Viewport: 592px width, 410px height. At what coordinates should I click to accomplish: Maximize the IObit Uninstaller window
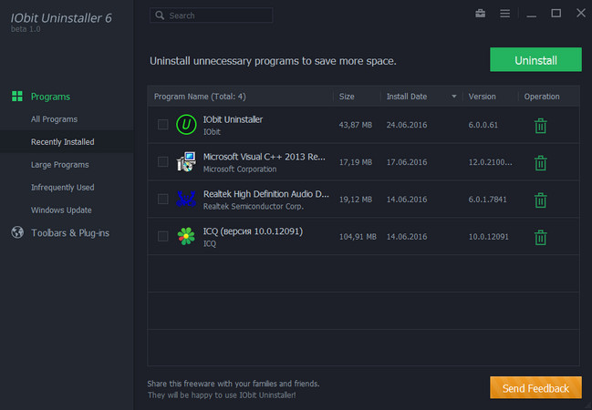pyautogui.click(x=556, y=13)
